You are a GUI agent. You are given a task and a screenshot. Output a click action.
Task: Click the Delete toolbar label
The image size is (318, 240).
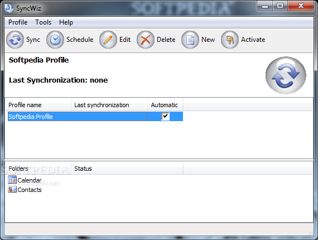tap(166, 40)
